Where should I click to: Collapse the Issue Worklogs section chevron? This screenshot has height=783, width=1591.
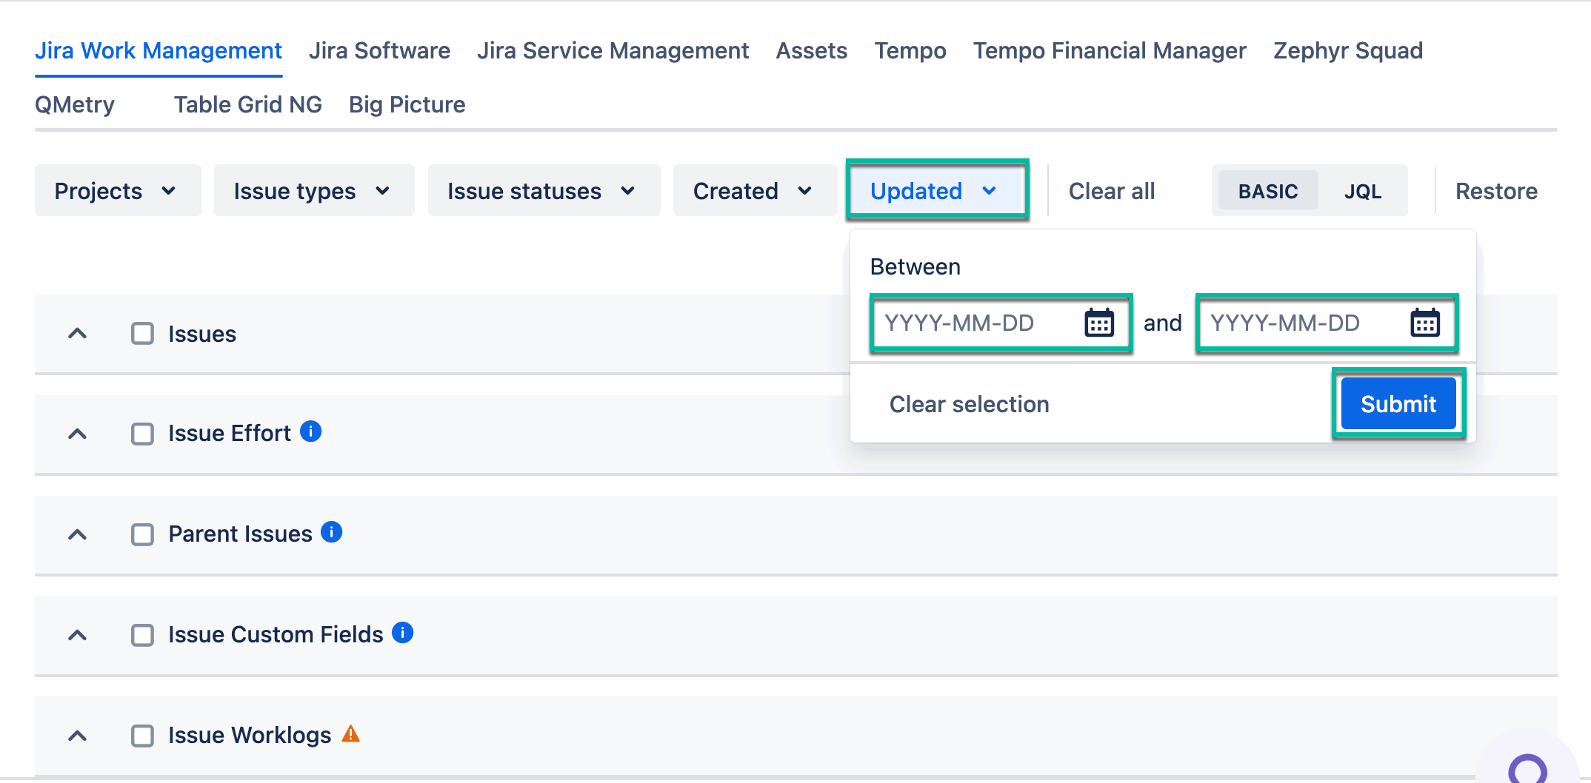(77, 736)
